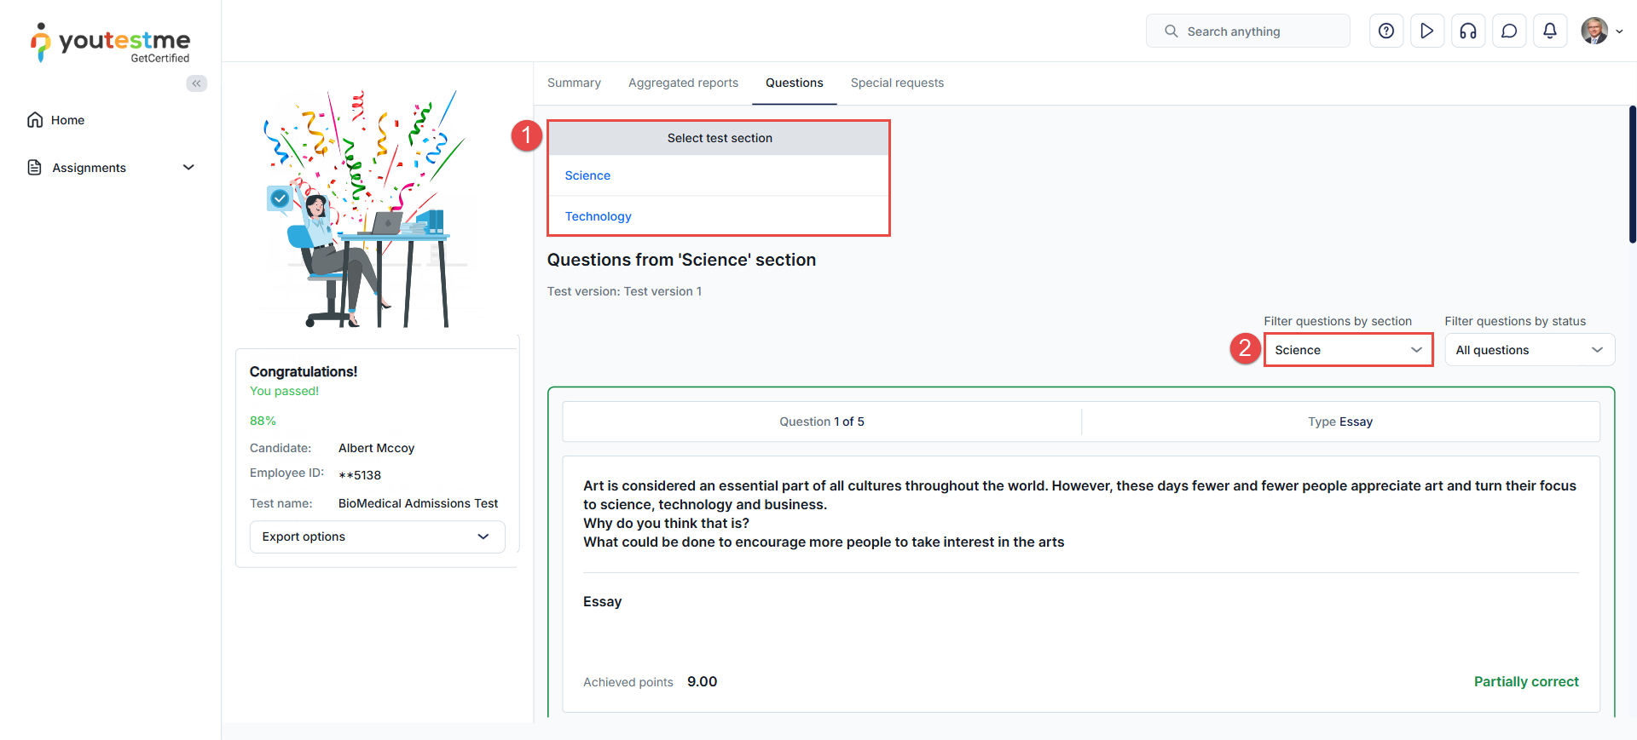Image resolution: width=1637 pixels, height=740 pixels.
Task: Select the Technology test section link
Action: tap(598, 216)
